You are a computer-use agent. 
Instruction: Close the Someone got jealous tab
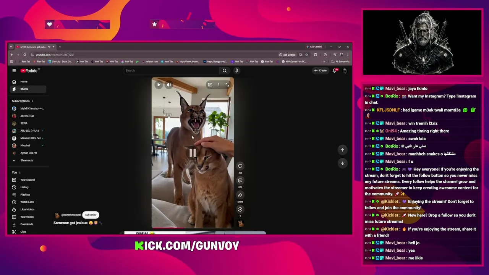[x=53, y=47]
